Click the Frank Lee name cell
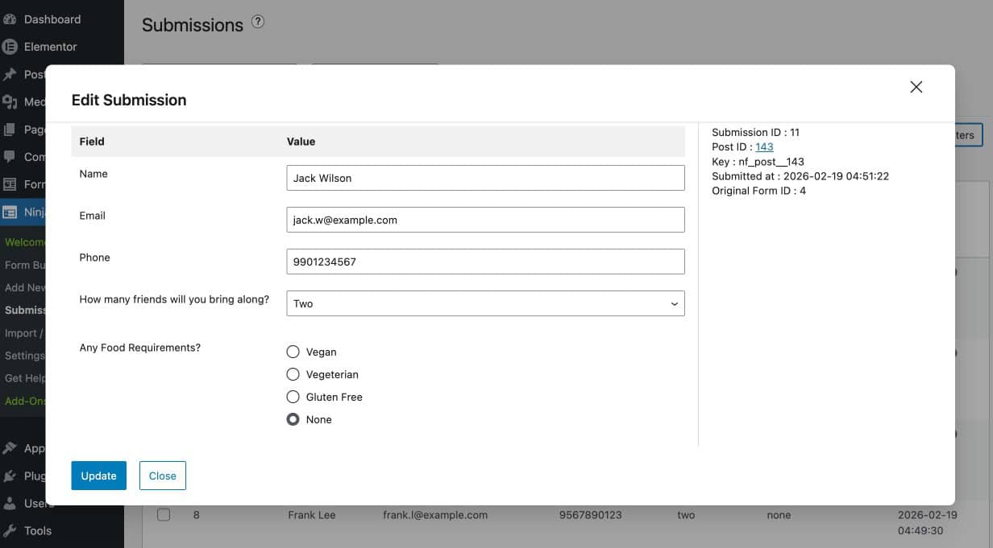The width and height of the screenshot is (993, 548). click(x=312, y=515)
